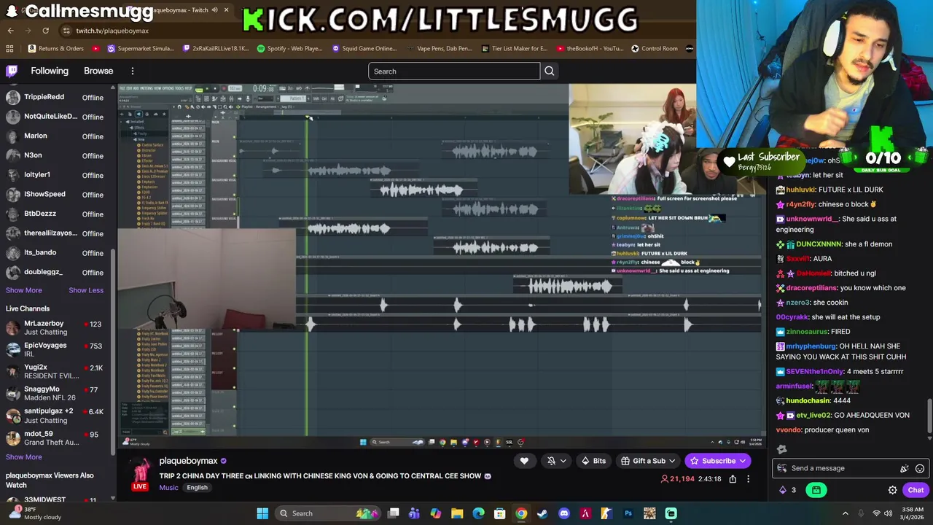
Task: Open Bits cheer icon in chat input
Action: coord(905,469)
